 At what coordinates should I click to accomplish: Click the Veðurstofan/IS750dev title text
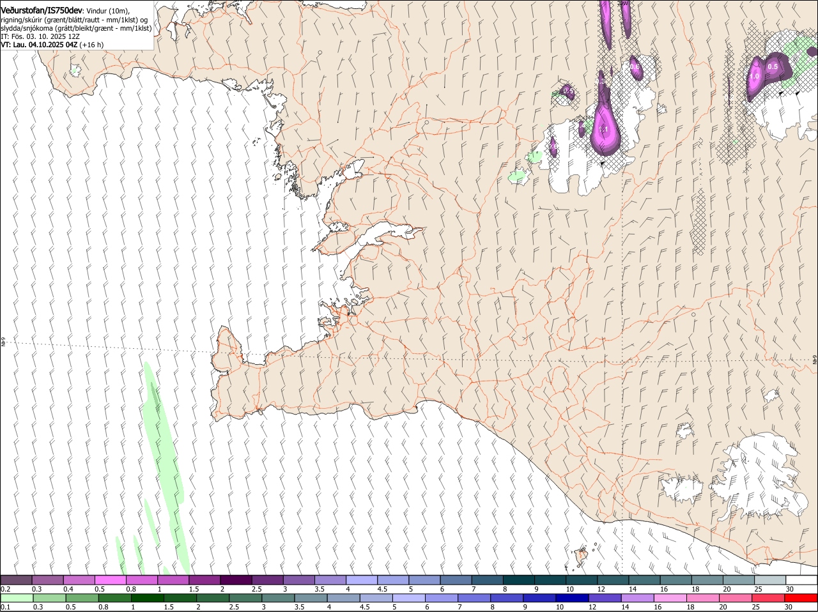pyautogui.click(x=42, y=10)
